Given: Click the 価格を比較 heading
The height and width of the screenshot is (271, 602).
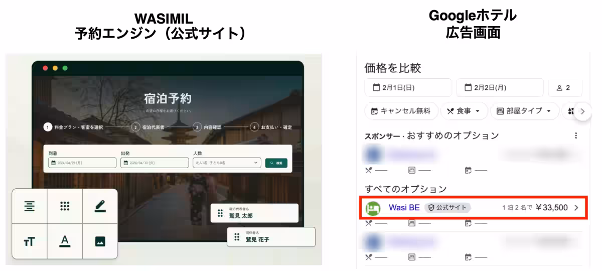Looking at the screenshot, I should [393, 68].
